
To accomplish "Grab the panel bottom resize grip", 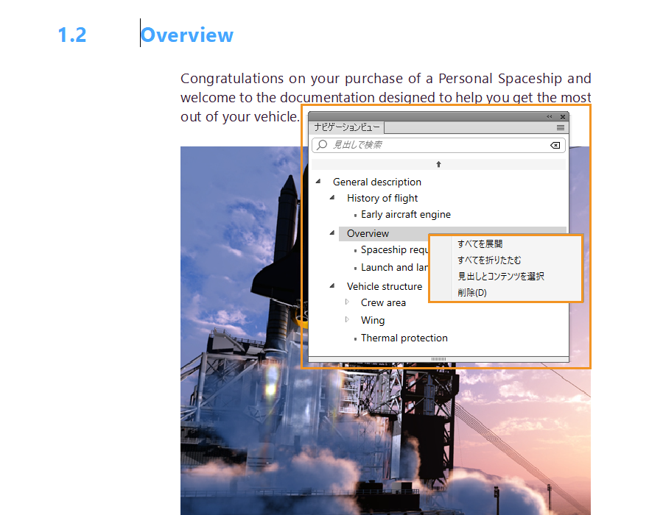I will point(438,359).
